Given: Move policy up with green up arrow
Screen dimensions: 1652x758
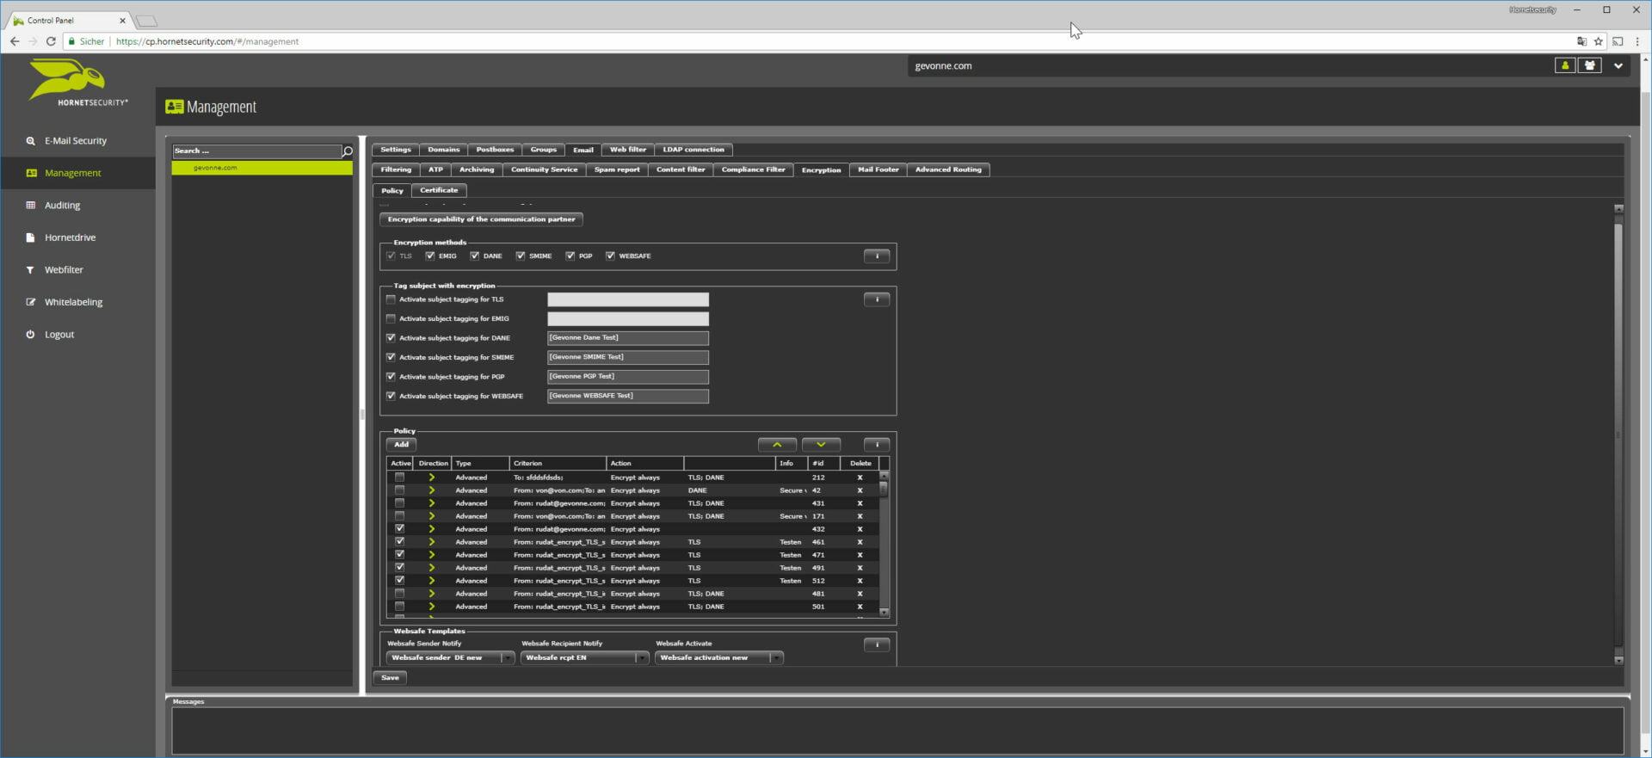Looking at the screenshot, I should pos(777,445).
